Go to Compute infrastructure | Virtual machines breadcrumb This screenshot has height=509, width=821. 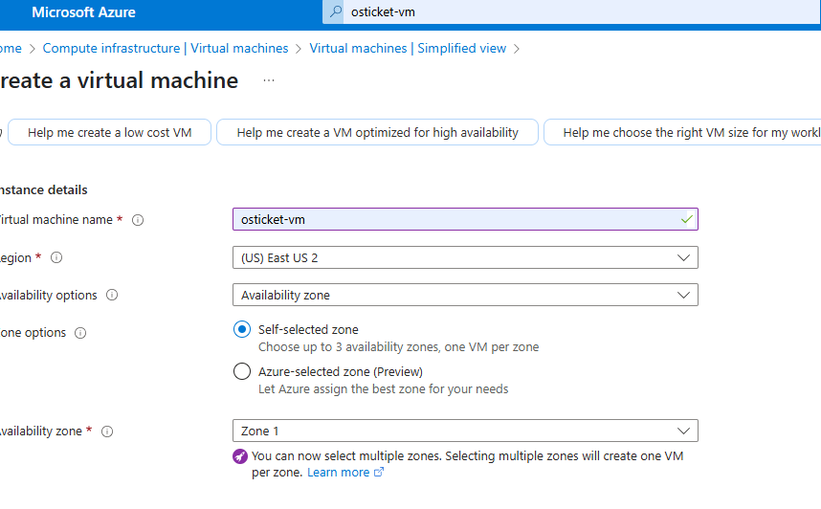click(165, 48)
